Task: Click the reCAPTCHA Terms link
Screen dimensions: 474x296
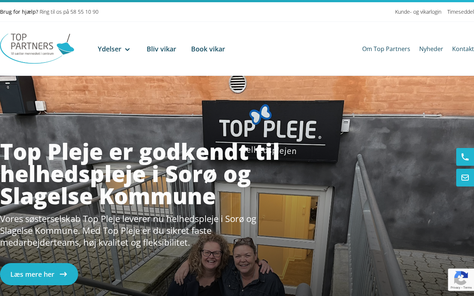Action: point(467,287)
